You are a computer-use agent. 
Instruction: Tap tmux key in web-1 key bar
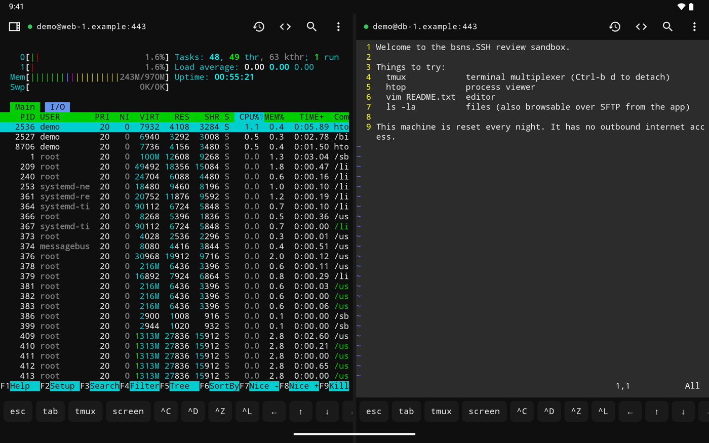click(x=85, y=411)
